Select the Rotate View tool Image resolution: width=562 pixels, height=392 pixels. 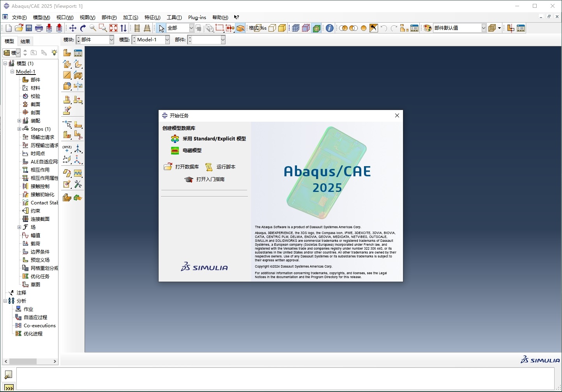[83, 28]
